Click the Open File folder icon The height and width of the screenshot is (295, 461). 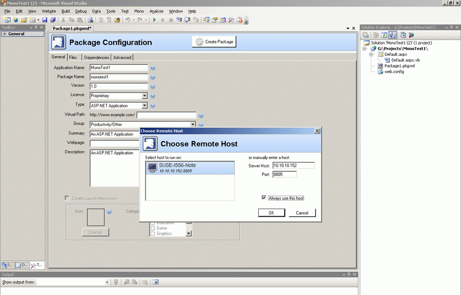pos(24,20)
